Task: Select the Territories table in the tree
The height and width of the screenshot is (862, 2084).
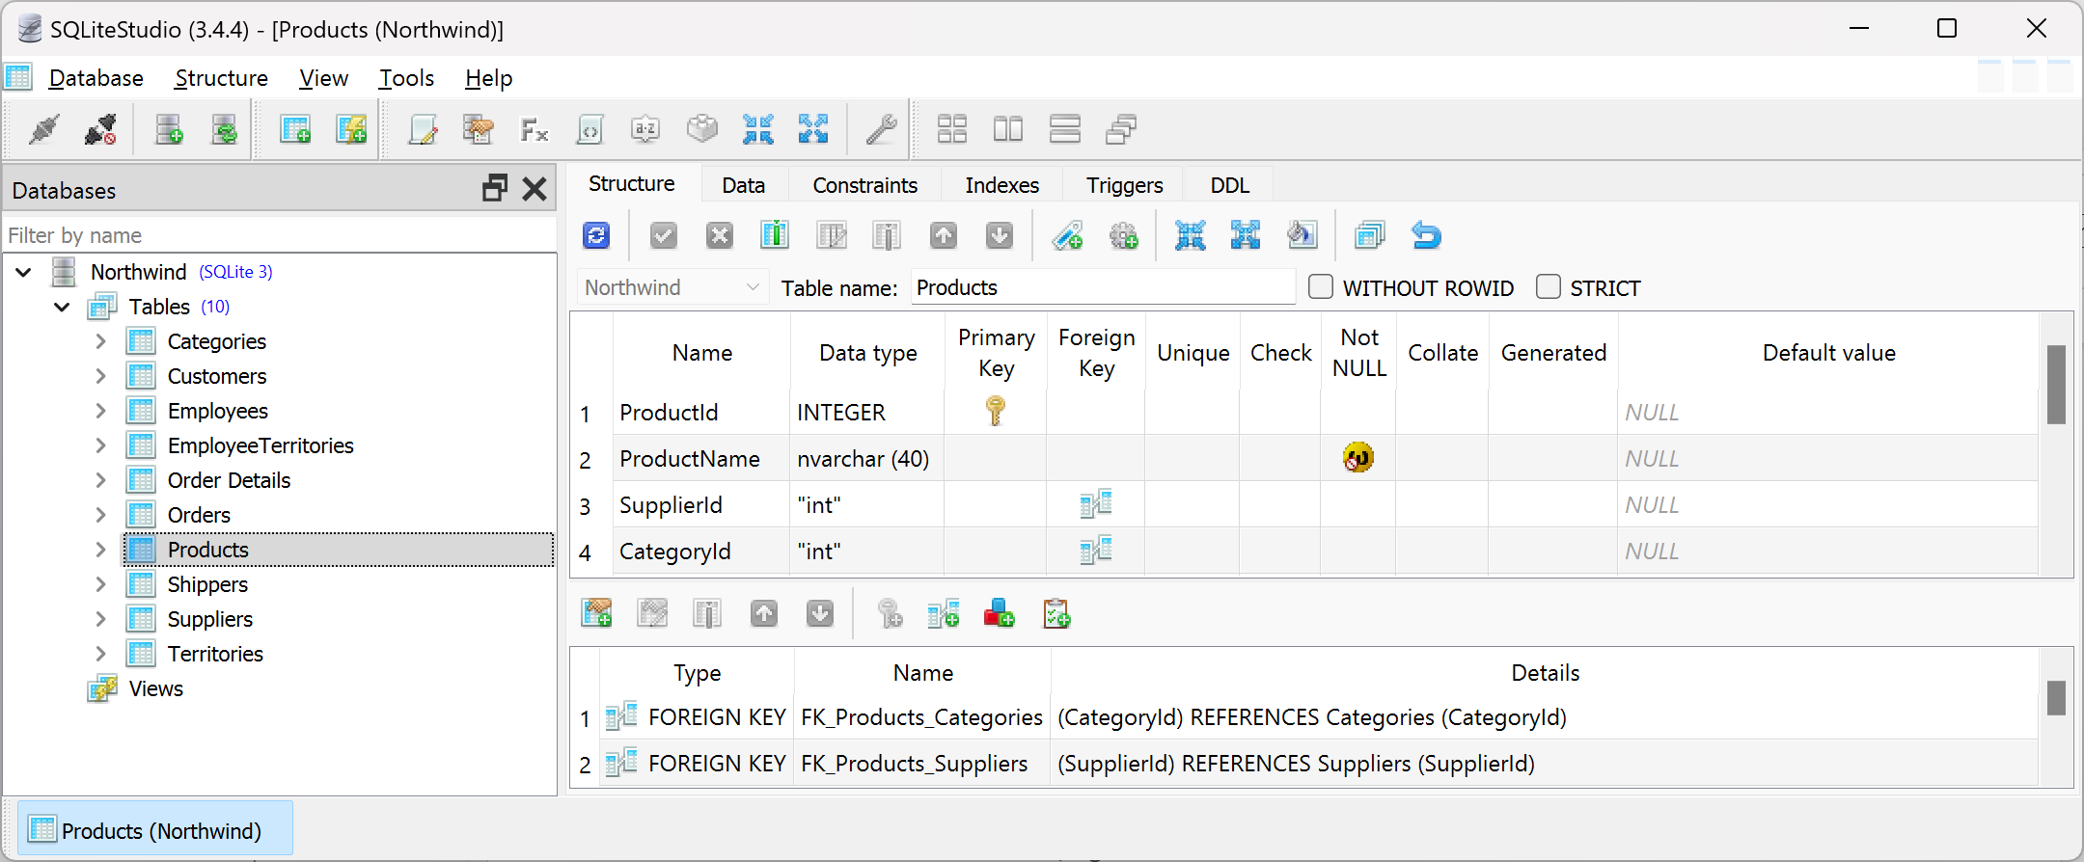Action: coord(215,654)
